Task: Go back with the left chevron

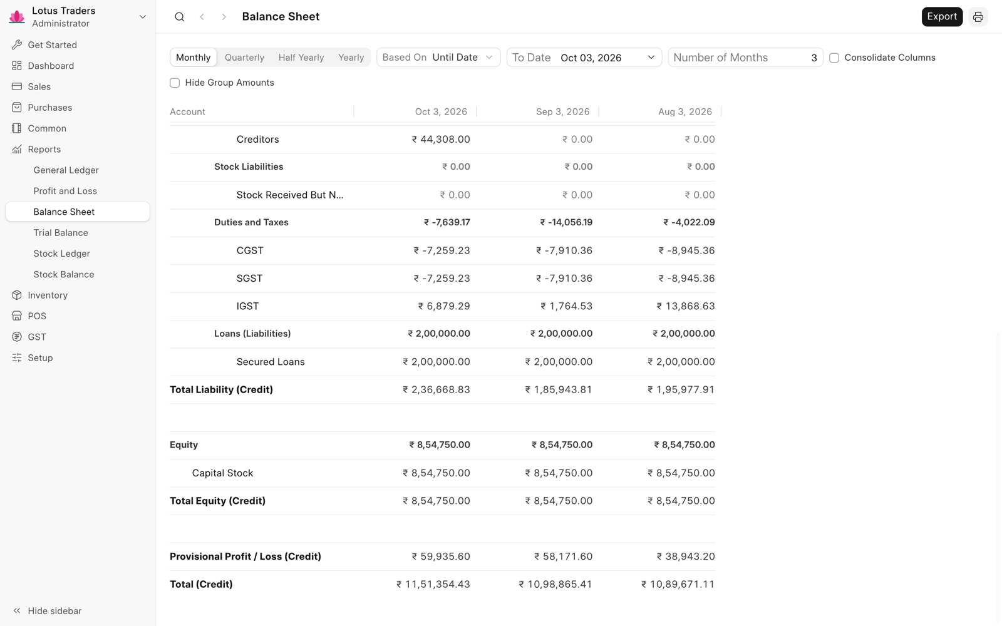Action: point(202,17)
